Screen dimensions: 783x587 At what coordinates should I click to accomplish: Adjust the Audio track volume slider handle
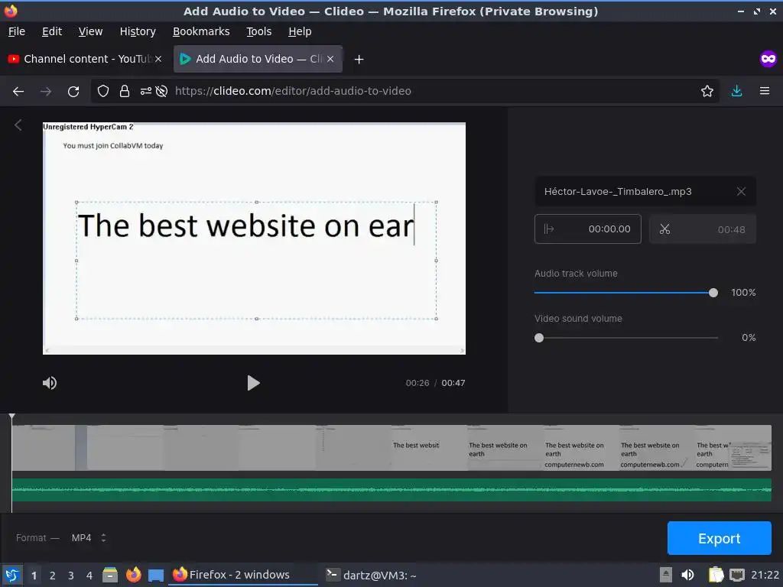(x=713, y=293)
